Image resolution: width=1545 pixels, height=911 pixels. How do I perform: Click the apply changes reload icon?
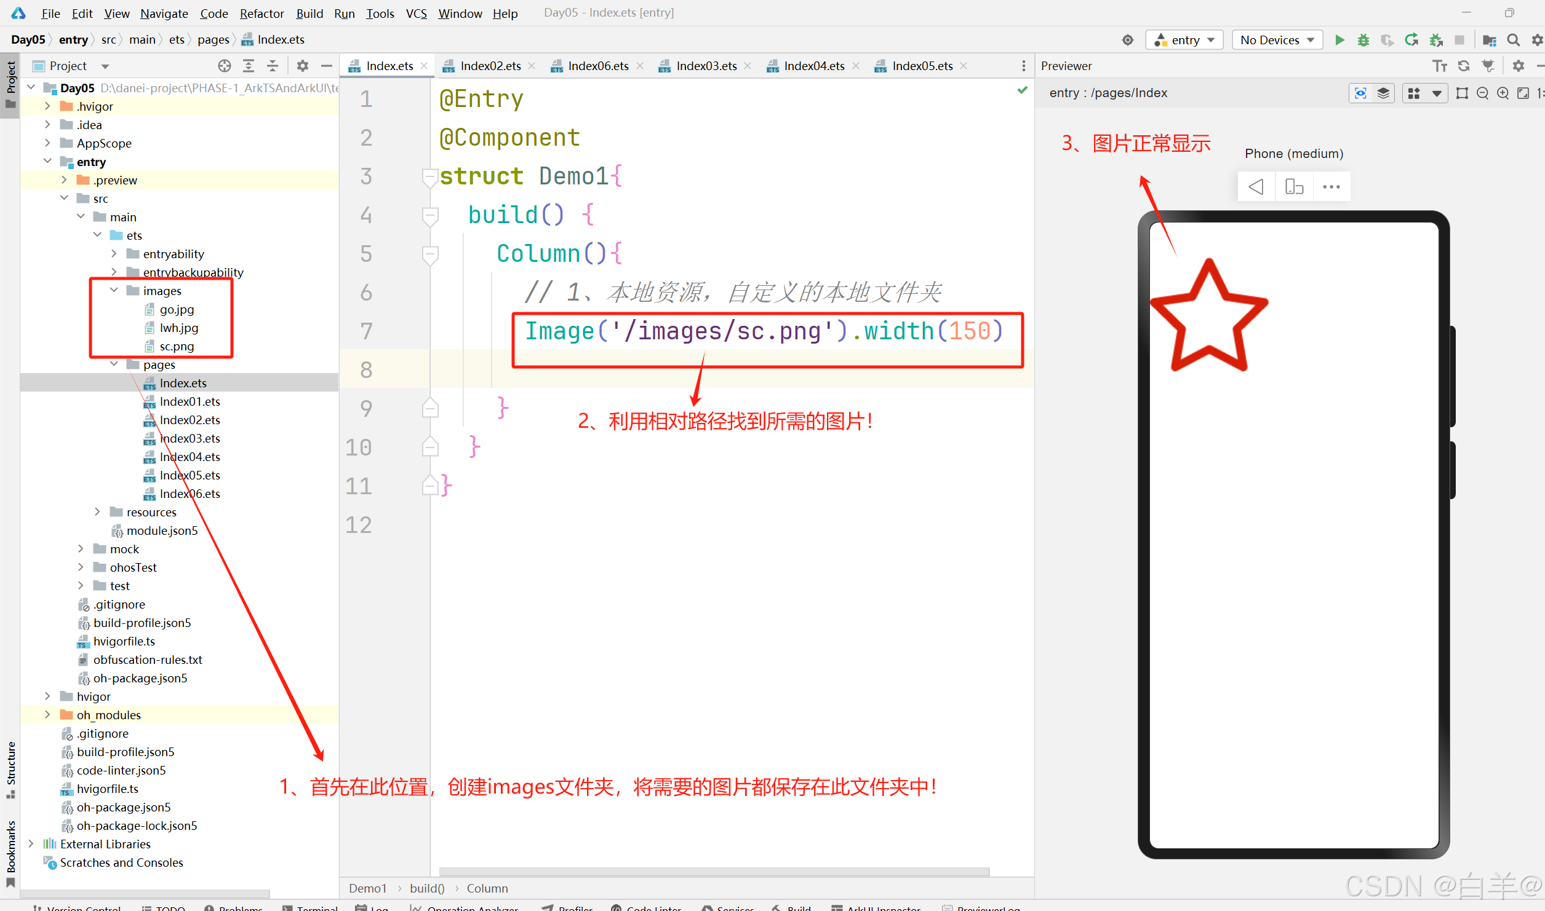tap(1412, 40)
